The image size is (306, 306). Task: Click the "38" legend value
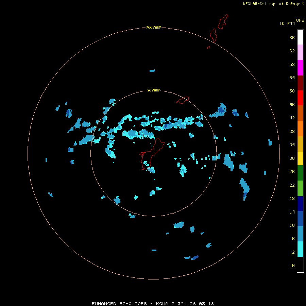(292, 131)
